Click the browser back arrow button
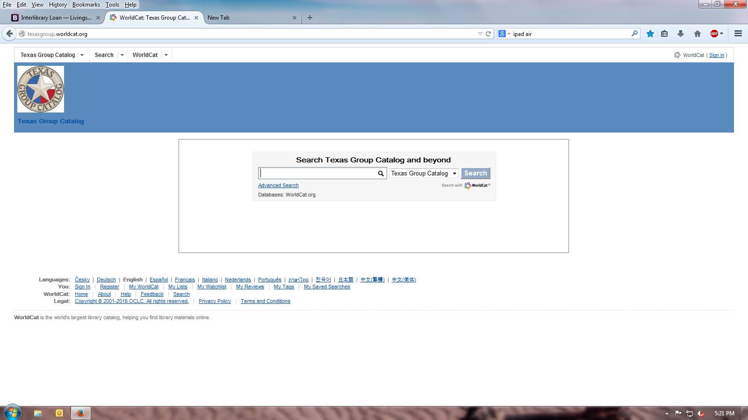748x420 pixels. point(9,34)
